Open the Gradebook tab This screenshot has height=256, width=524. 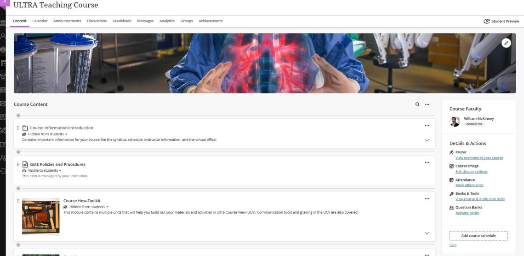pyautogui.click(x=122, y=21)
